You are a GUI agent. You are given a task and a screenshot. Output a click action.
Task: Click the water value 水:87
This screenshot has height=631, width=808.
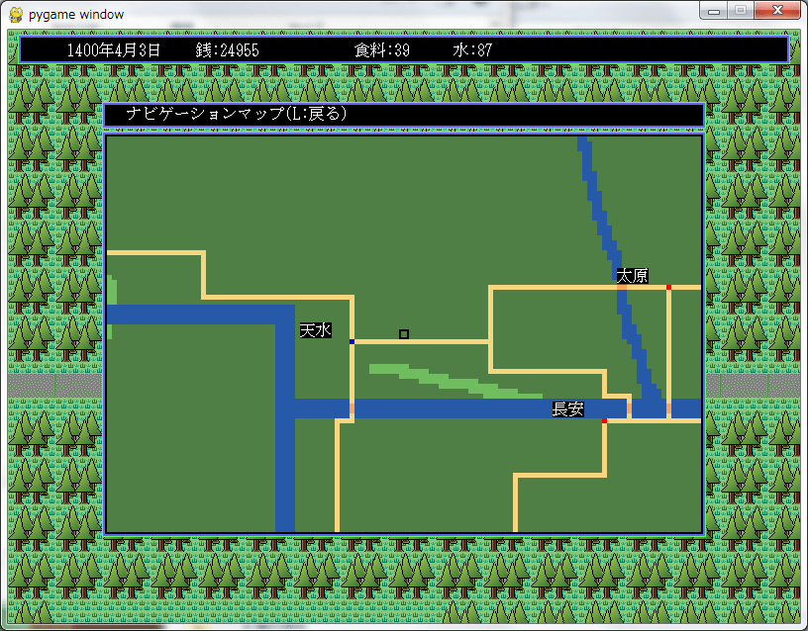click(472, 49)
